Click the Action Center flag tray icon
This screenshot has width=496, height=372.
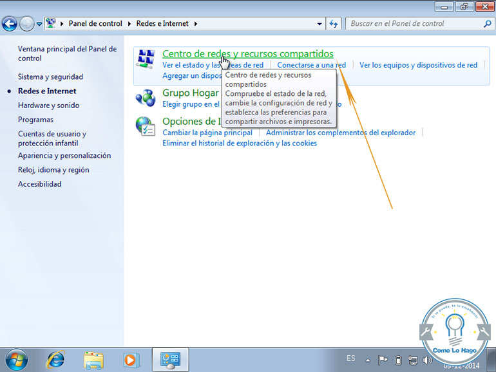tap(383, 360)
